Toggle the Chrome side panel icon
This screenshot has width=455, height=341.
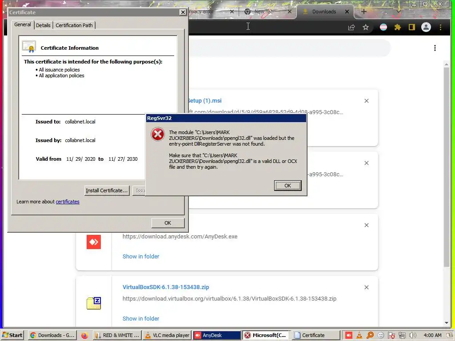[x=412, y=27]
